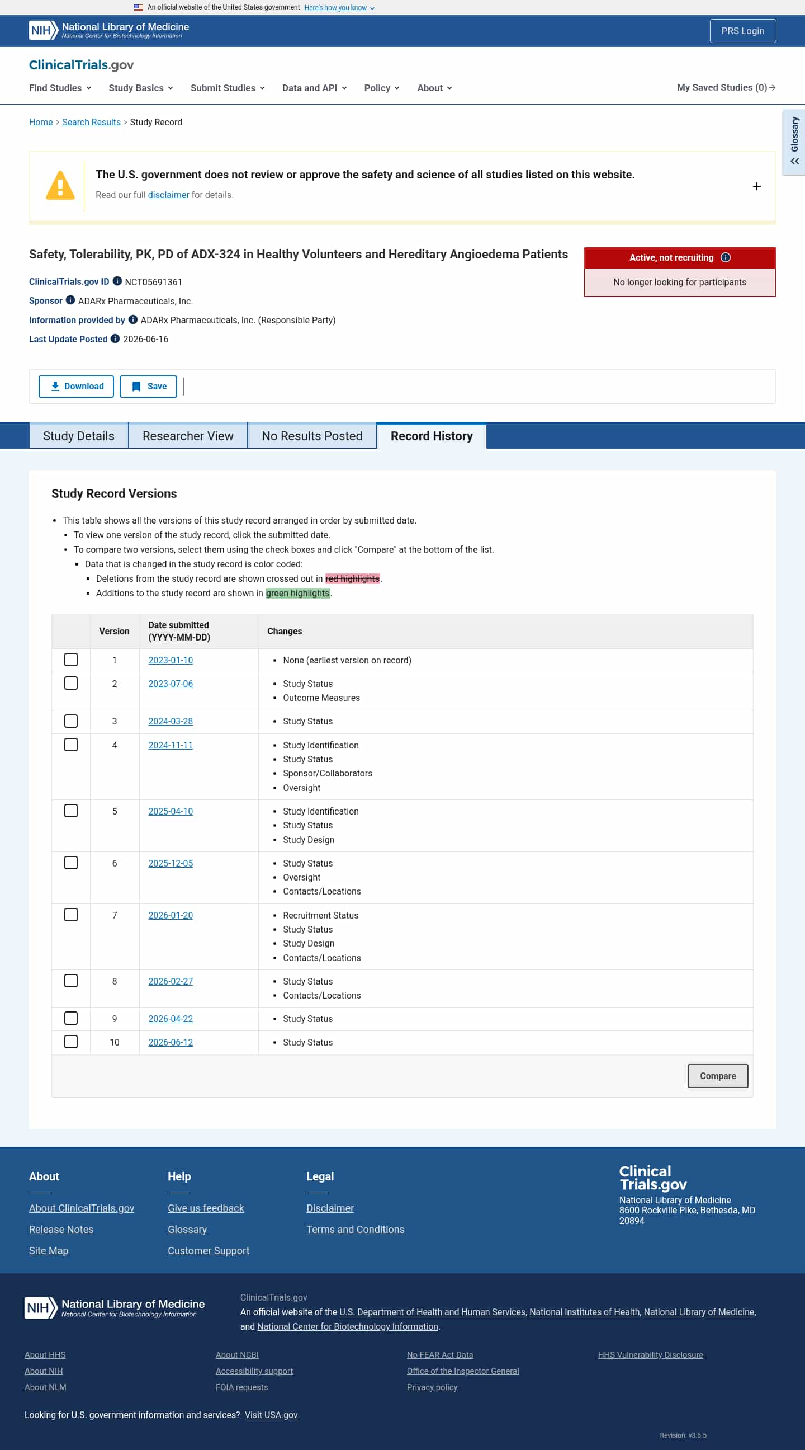
Task: Click the info icon next to Information provided by
Action: 132,319
